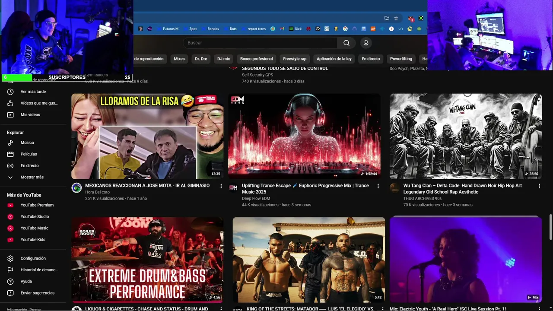Open the Fondos bookmark folder
Image resolution: width=553 pixels, height=311 pixels.
(x=210, y=29)
